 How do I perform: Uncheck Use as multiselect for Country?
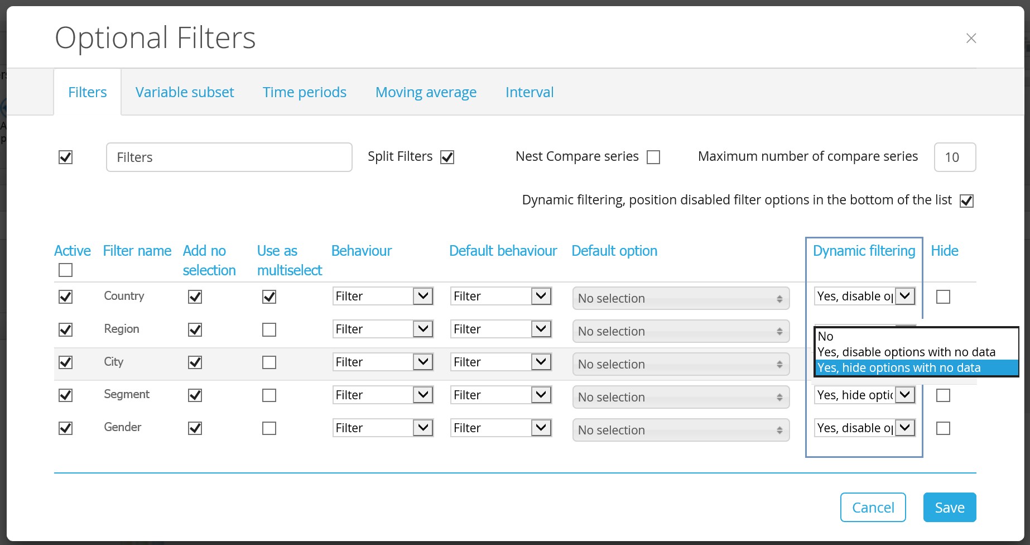269,297
